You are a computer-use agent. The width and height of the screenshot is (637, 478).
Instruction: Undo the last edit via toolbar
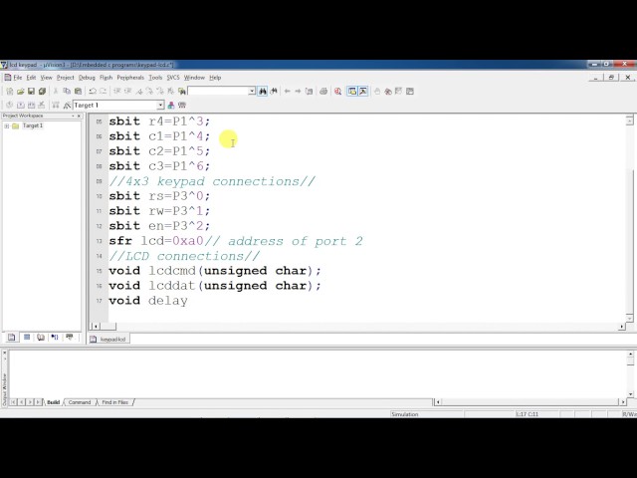(93, 91)
